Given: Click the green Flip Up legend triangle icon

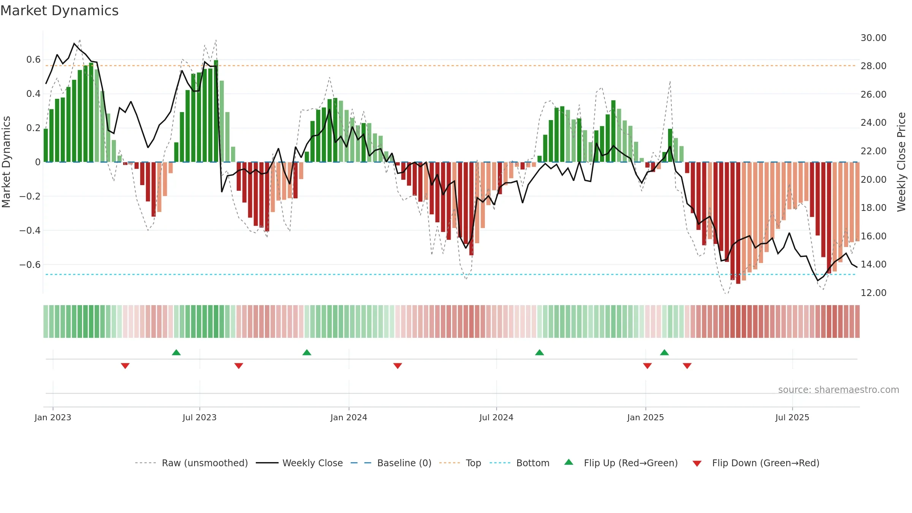Looking at the screenshot, I should coord(569,462).
